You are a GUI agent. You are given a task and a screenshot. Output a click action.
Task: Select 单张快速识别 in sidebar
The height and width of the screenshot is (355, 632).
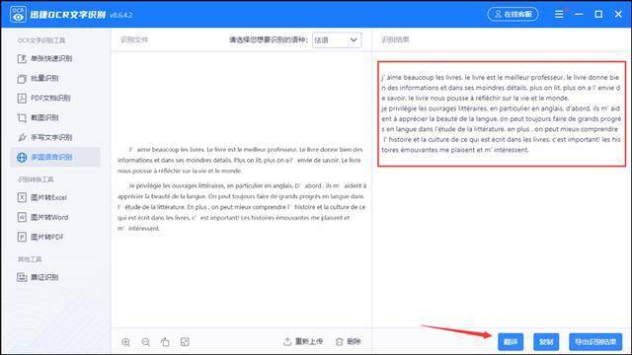(44, 59)
